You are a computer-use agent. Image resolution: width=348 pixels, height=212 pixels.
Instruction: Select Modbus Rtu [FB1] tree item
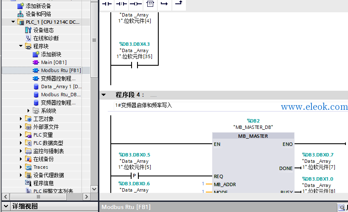pos(61,70)
